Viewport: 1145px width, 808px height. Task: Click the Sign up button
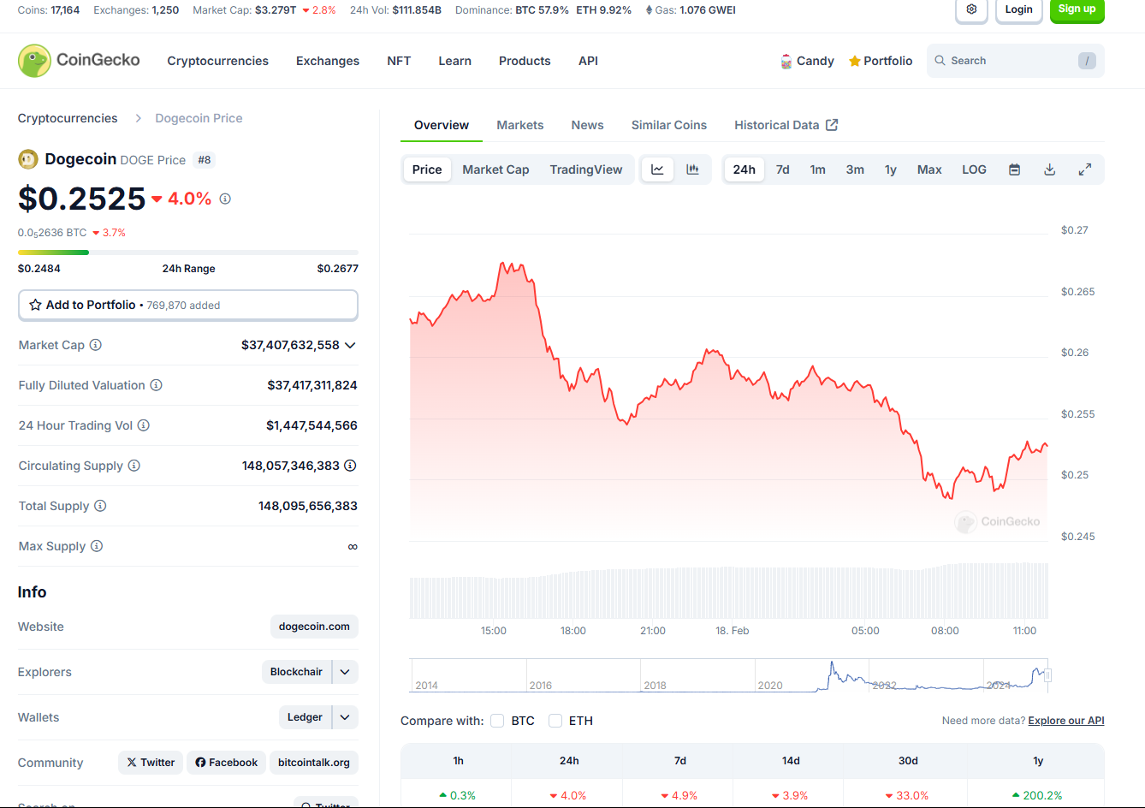tap(1077, 9)
